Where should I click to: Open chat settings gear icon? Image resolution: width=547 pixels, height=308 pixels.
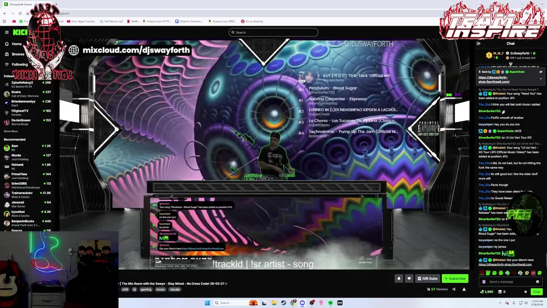click(526, 292)
